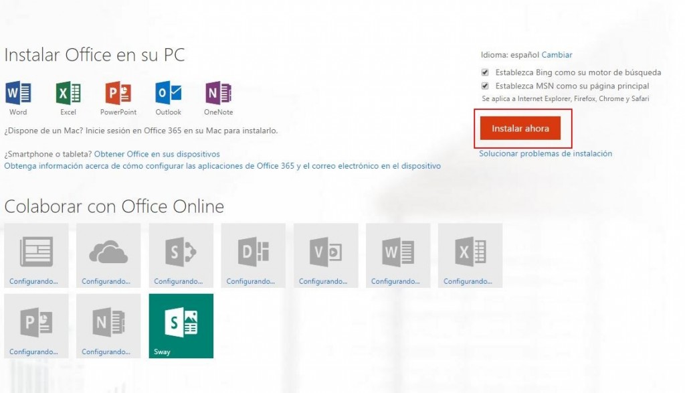Click the green Excel desktop app icon
This screenshot has width=685, height=393.
click(x=68, y=92)
